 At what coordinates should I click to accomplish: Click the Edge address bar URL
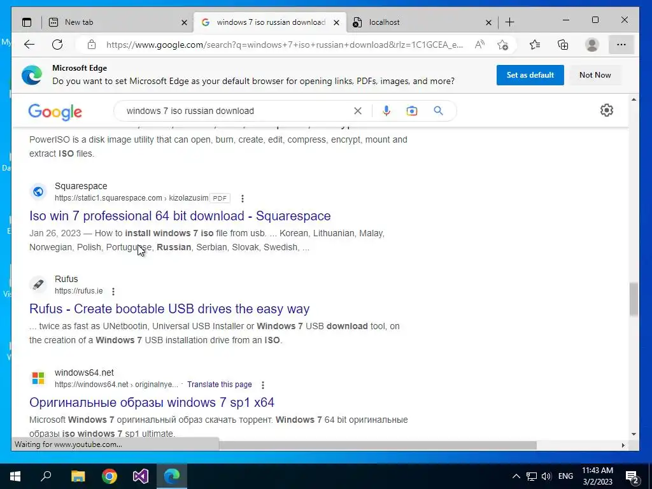(285, 45)
